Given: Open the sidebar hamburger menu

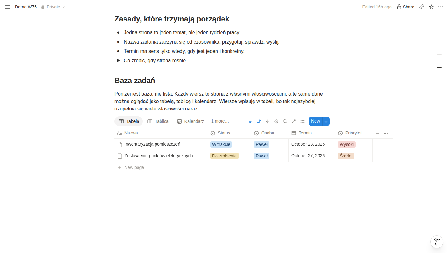Looking at the screenshot, I should pyautogui.click(x=7, y=7).
